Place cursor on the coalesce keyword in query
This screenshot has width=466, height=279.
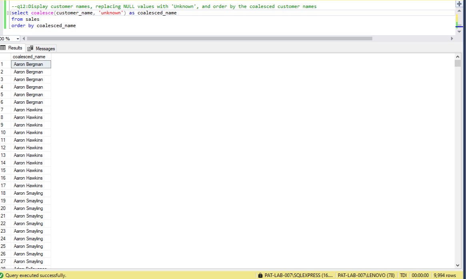pyautogui.click(x=42, y=13)
